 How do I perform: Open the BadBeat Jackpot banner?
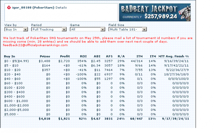155,12
